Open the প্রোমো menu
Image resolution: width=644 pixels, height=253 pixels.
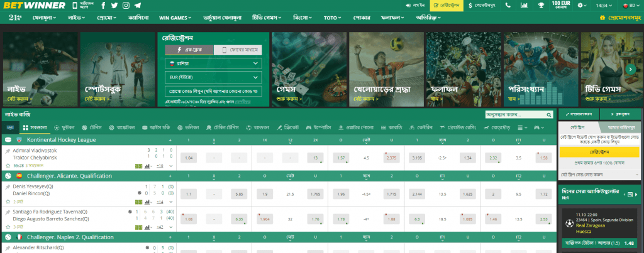pyautogui.click(x=107, y=18)
